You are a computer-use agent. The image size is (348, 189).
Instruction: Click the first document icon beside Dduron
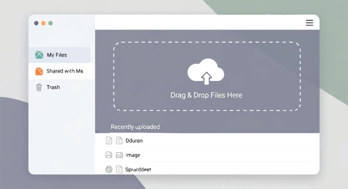[109, 141]
